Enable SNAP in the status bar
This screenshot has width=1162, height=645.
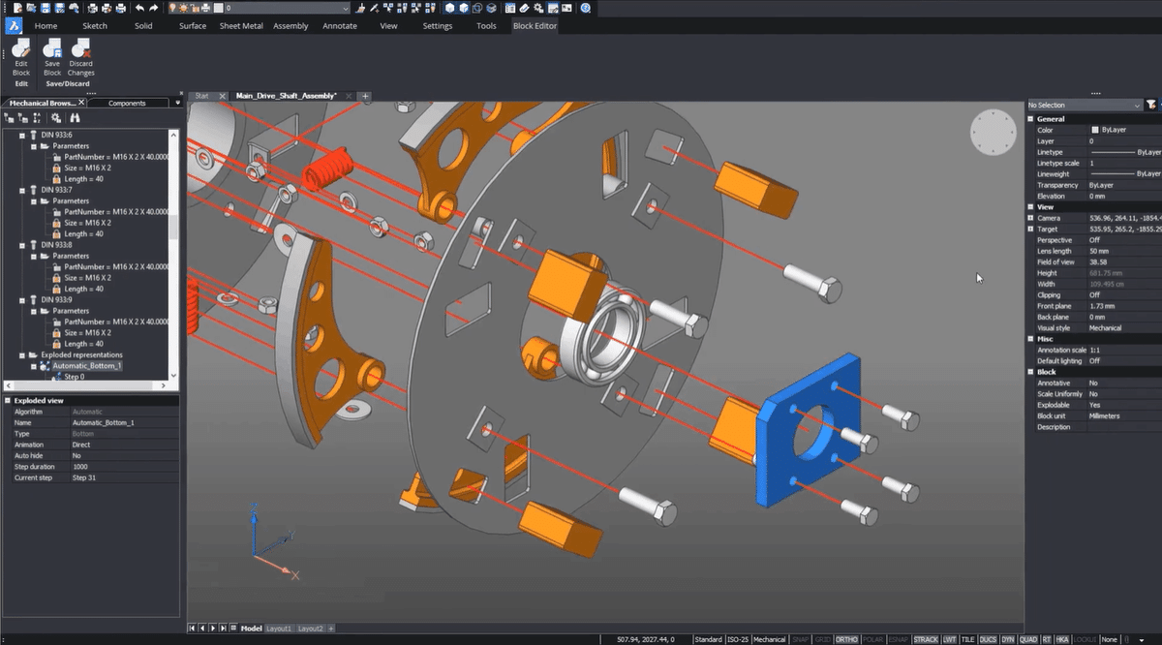click(800, 639)
